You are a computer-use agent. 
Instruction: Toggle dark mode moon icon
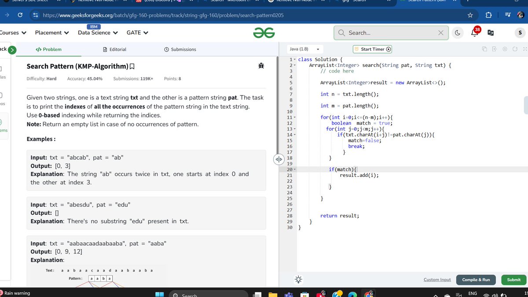pyautogui.click(x=457, y=33)
